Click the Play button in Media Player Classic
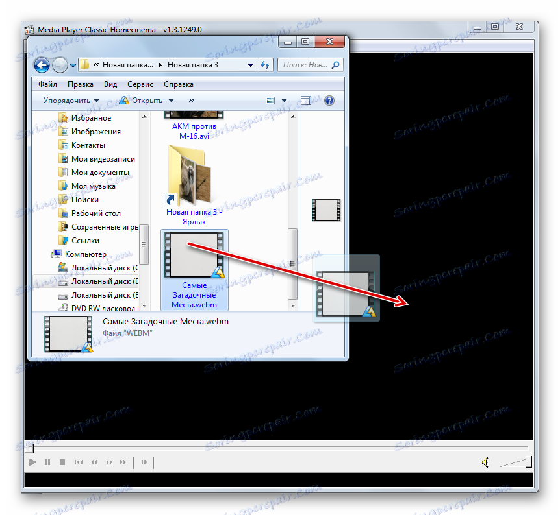 tap(32, 462)
